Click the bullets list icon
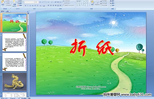 coord(49,2)
